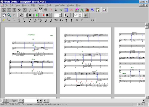Select the Staff tool treble clef icon

[4, 10]
